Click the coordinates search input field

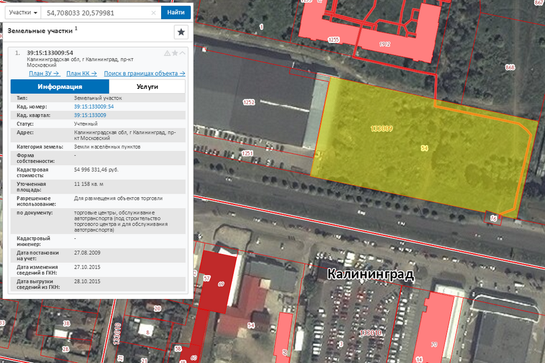click(97, 13)
